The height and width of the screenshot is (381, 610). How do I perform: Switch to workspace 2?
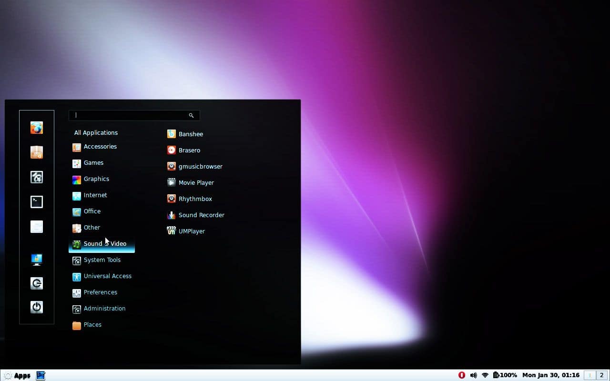point(601,375)
